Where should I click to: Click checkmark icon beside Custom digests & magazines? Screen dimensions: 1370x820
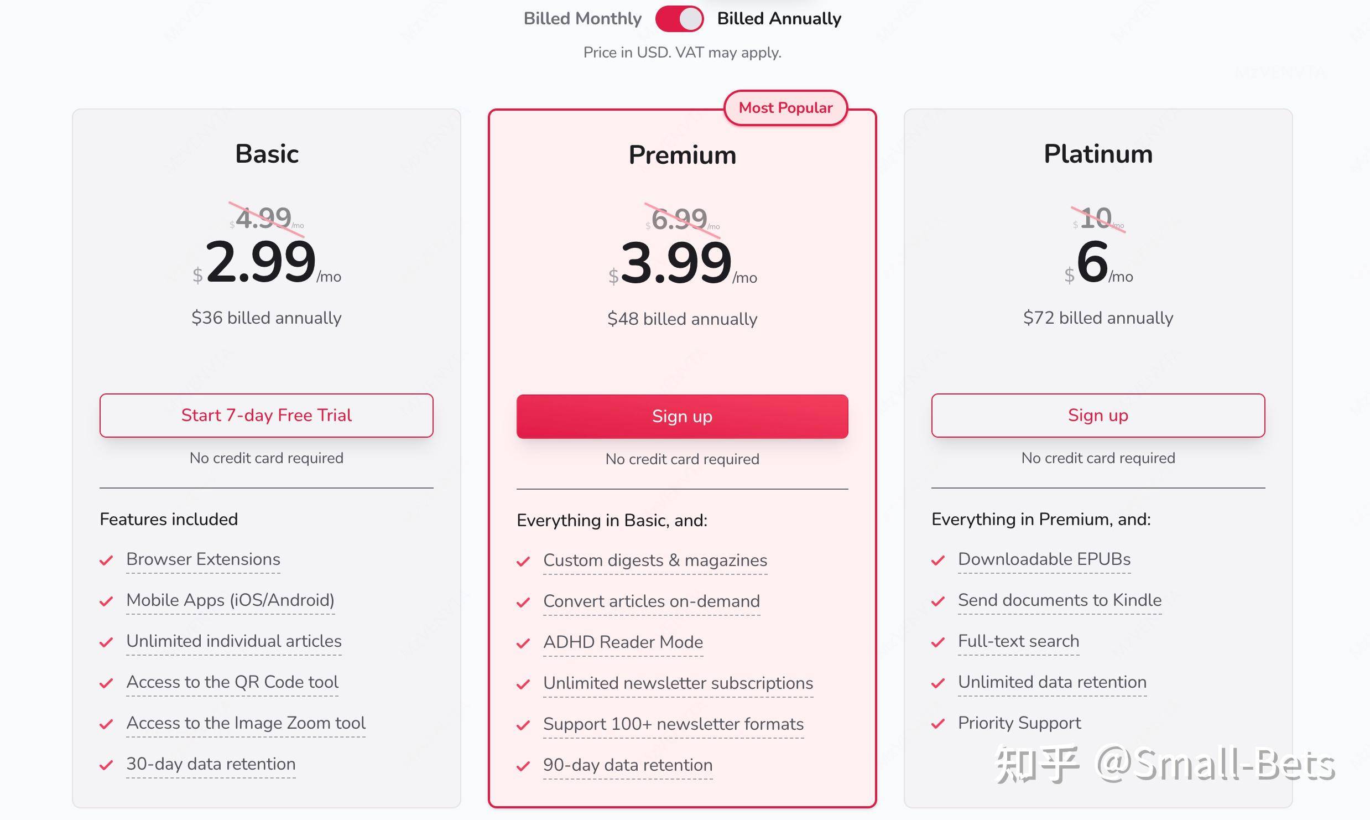[x=523, y=562]
